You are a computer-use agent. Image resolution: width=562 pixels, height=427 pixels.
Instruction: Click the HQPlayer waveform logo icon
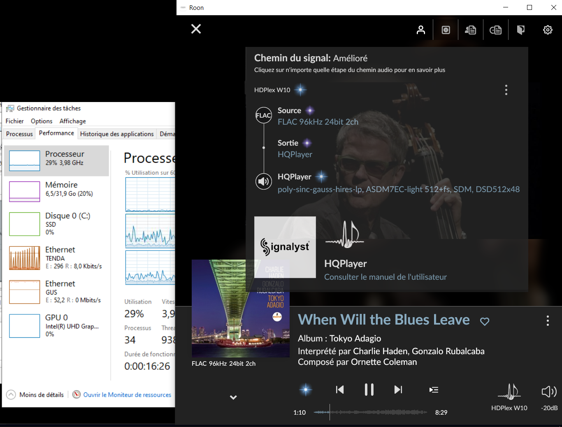click(x=345, y=234)
